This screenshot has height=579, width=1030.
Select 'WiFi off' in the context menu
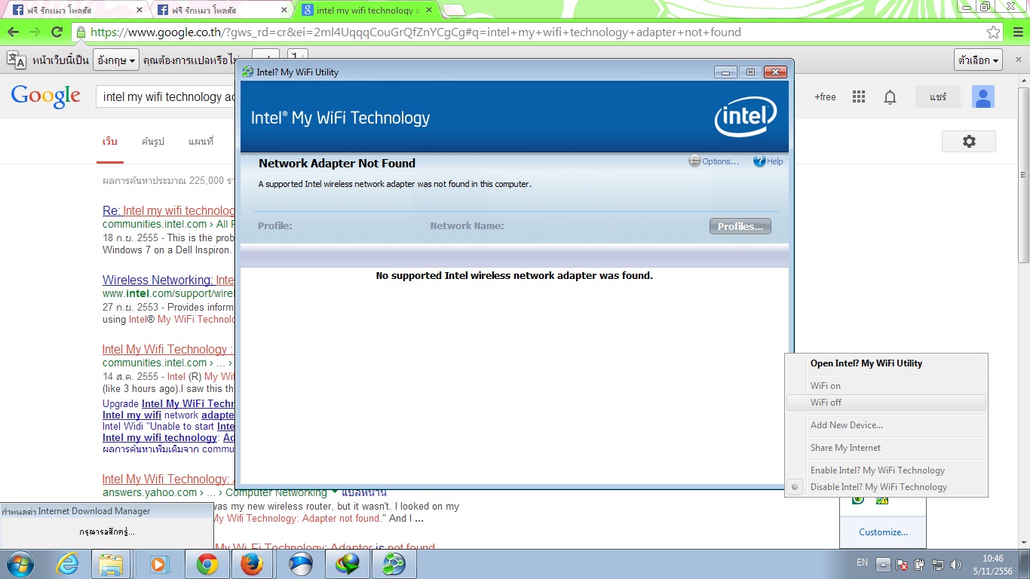pos(886,403)
